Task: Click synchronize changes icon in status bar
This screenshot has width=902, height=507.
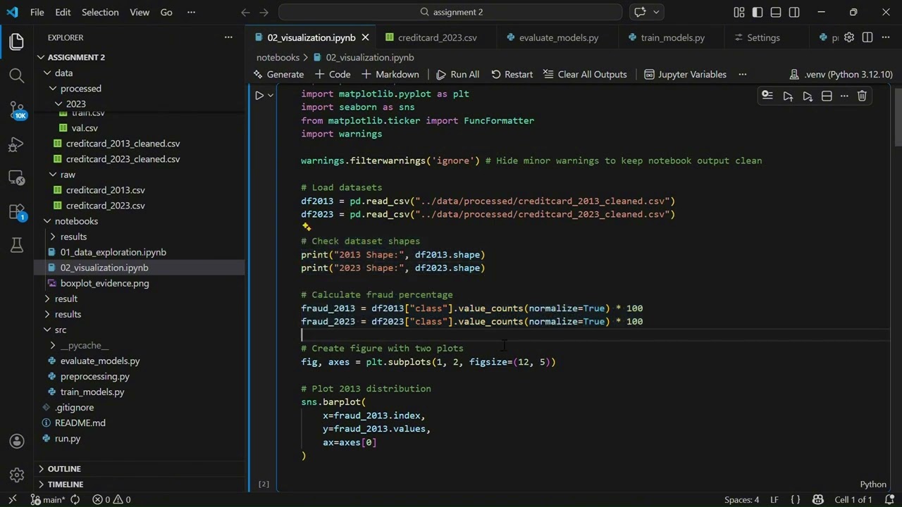Action: (75, 499)
